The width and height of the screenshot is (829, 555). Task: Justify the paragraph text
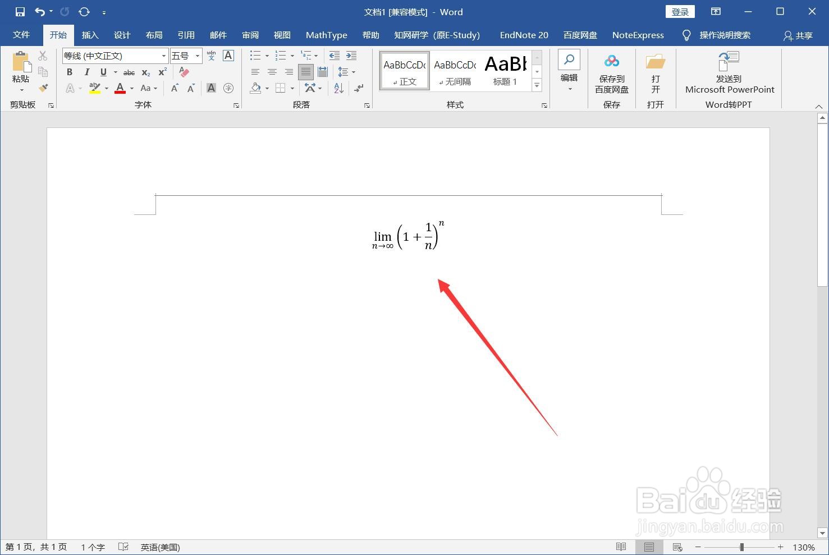click(306, 72)
